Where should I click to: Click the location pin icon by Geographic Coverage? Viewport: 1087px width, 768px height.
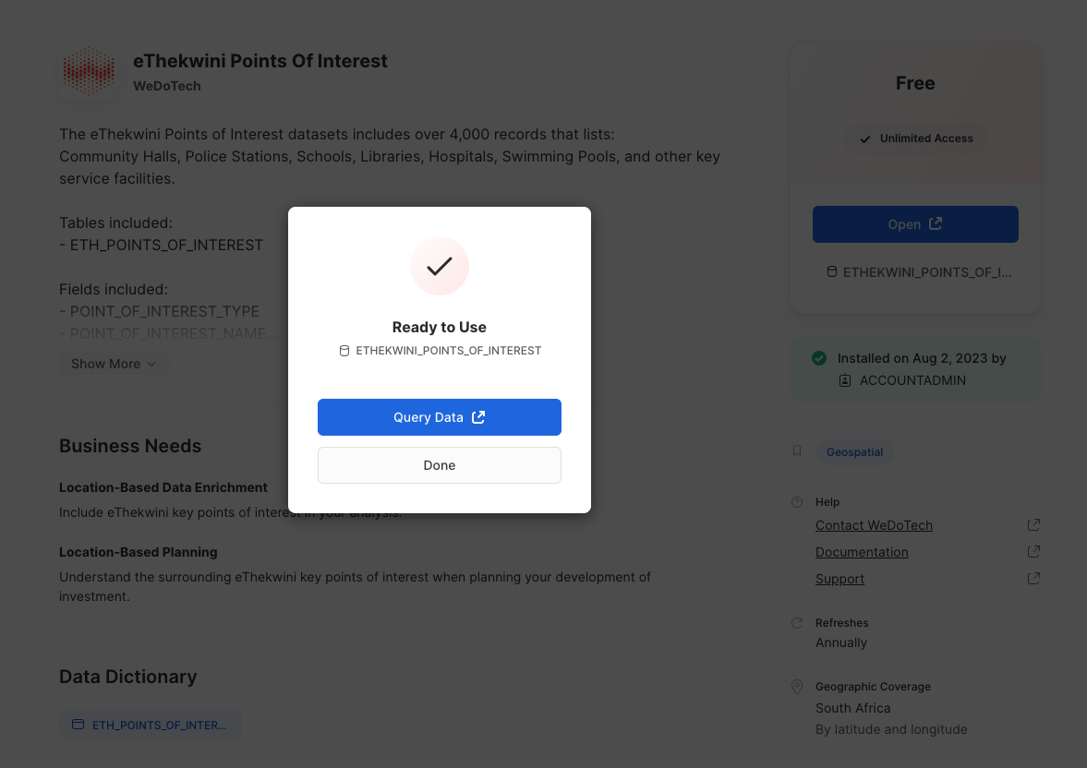(x=797, y=687)
